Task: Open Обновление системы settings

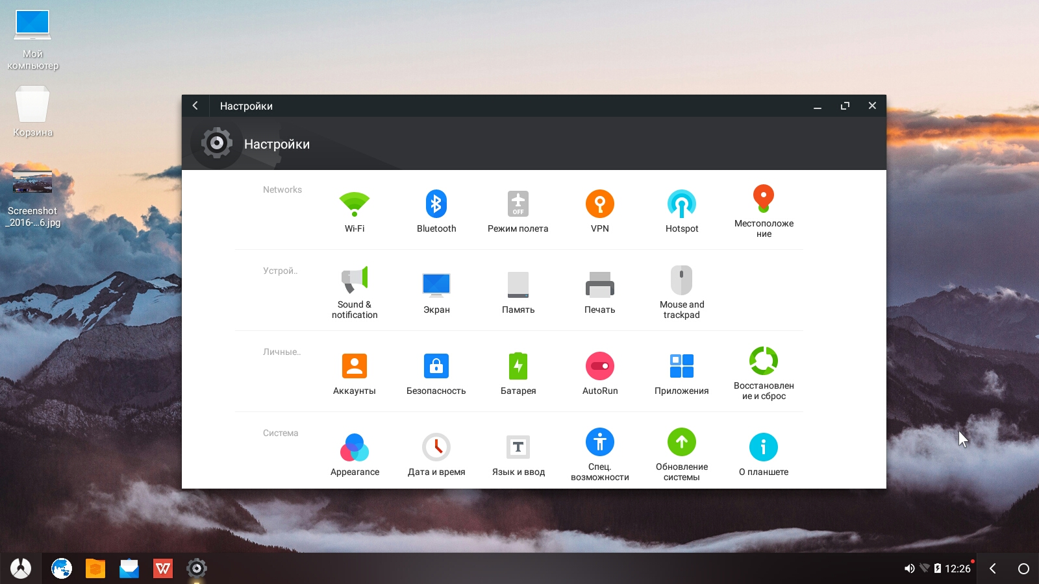Action: [682, 455]
